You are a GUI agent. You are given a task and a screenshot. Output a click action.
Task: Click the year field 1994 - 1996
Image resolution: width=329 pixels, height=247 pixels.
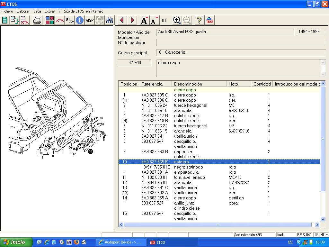(x=311, y=32)
